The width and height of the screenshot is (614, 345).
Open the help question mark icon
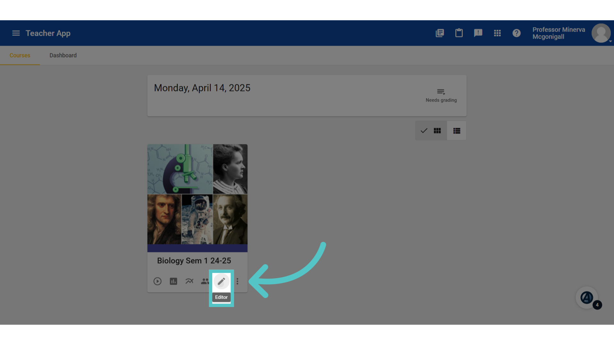point(516,33)
